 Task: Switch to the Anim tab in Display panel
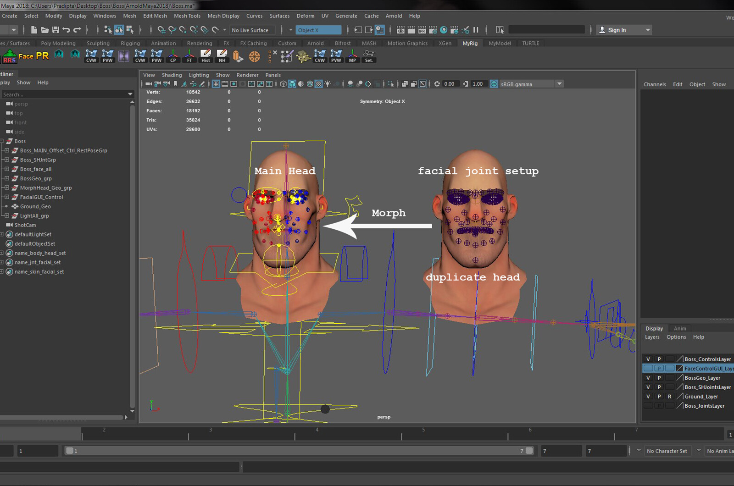[679, 328]
